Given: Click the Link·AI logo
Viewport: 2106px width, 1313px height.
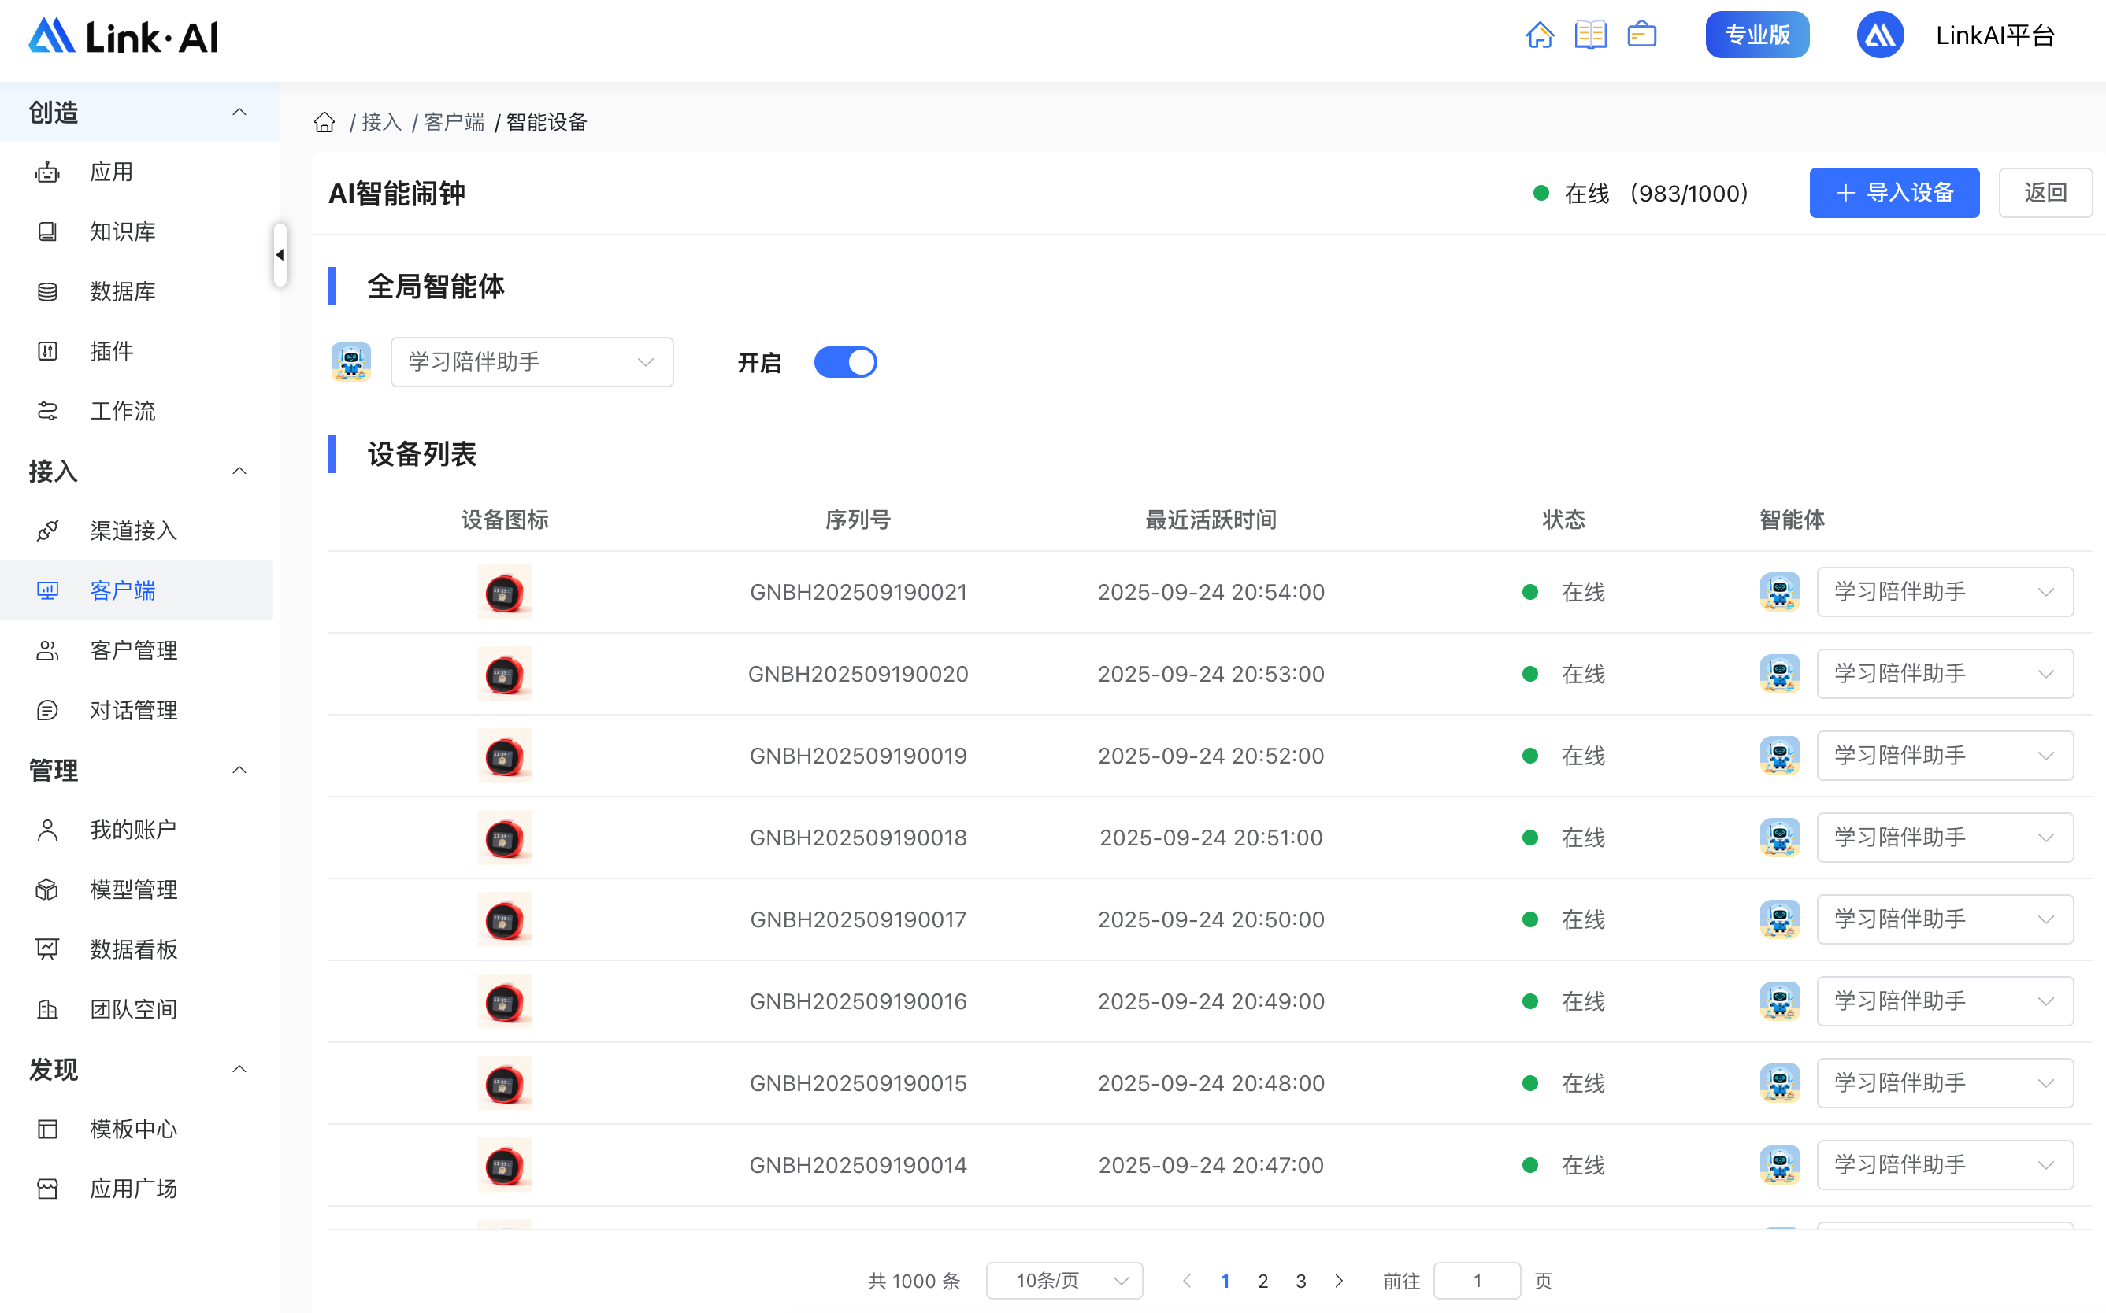Looking at the screenshot, I should click(124, 36).
